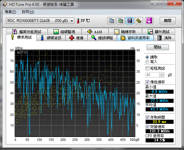Switch to the 檔案效能測試 tab
Viewport: 184px width, 150px height.
27,32
